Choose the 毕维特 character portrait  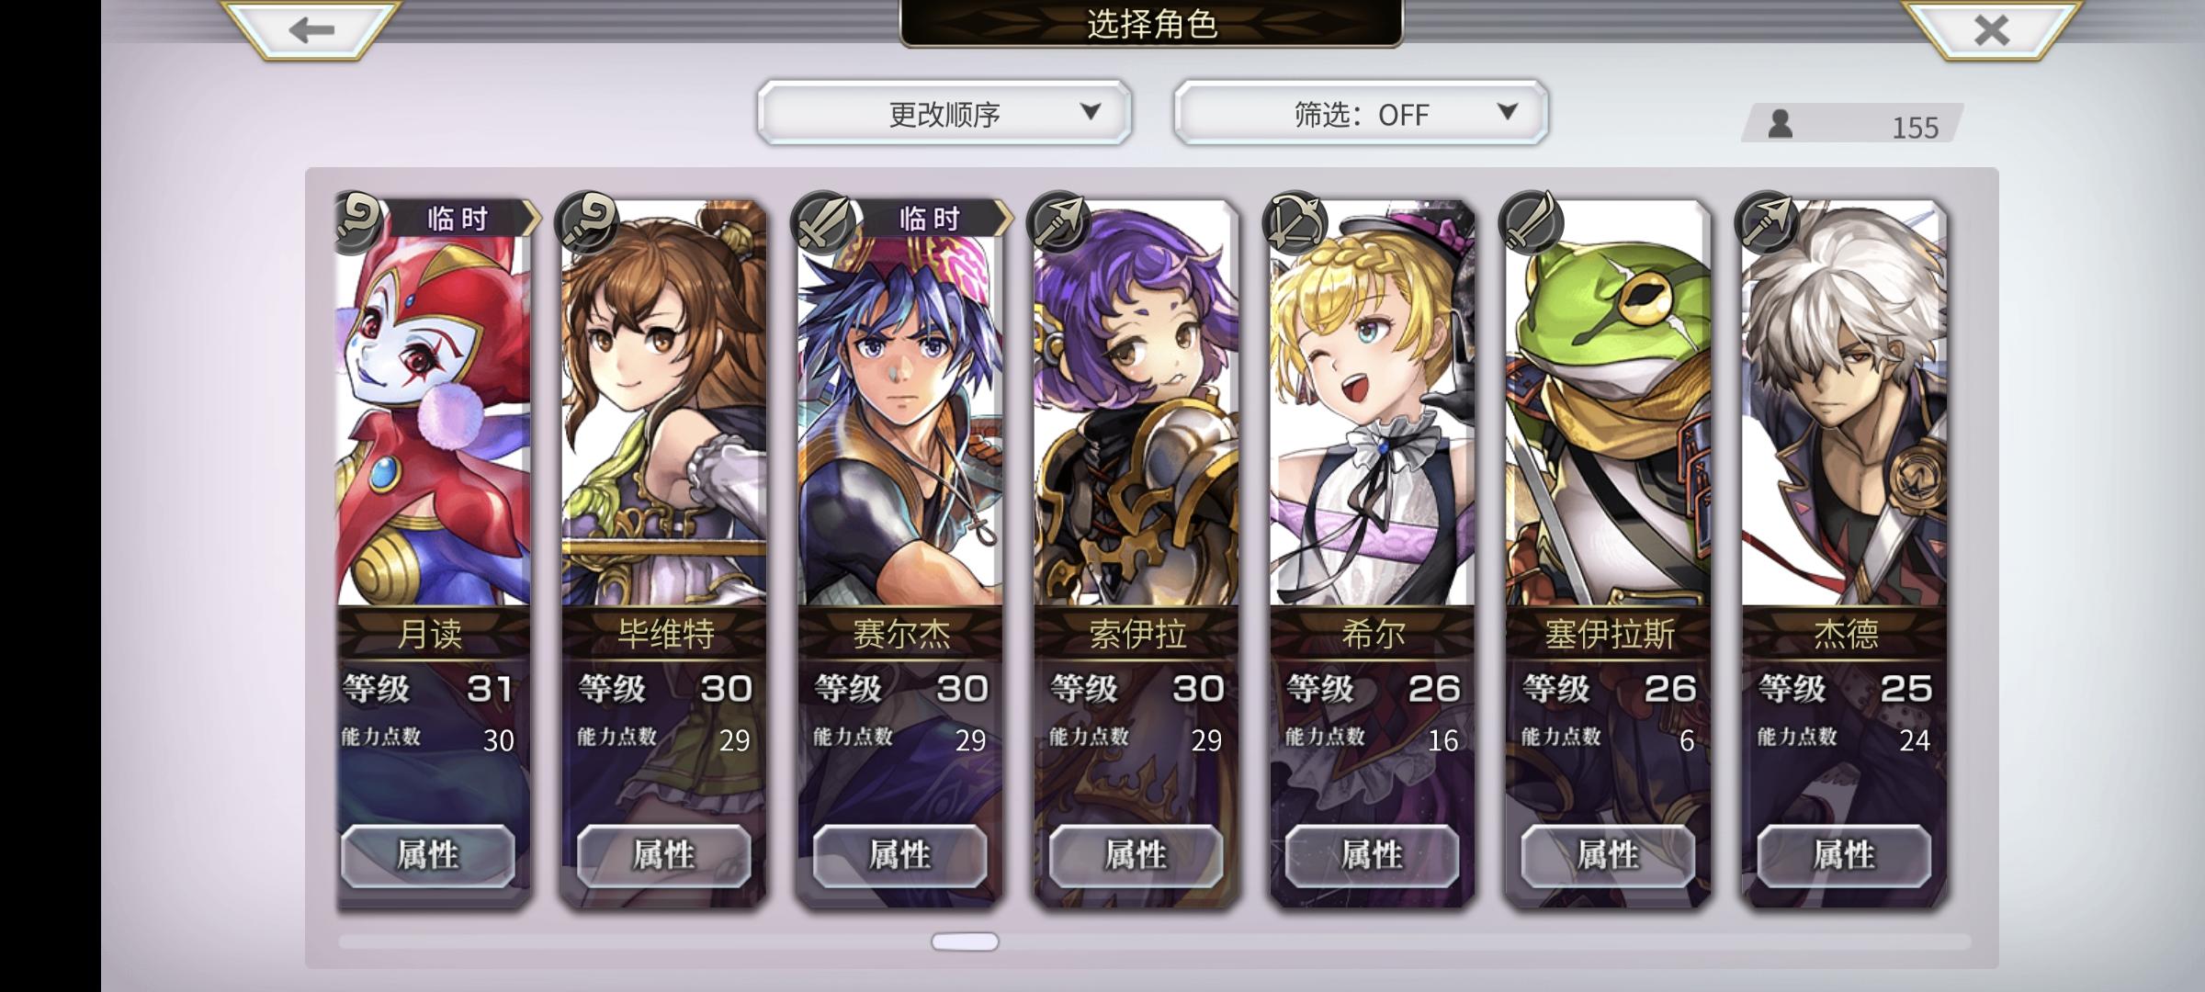663,404
